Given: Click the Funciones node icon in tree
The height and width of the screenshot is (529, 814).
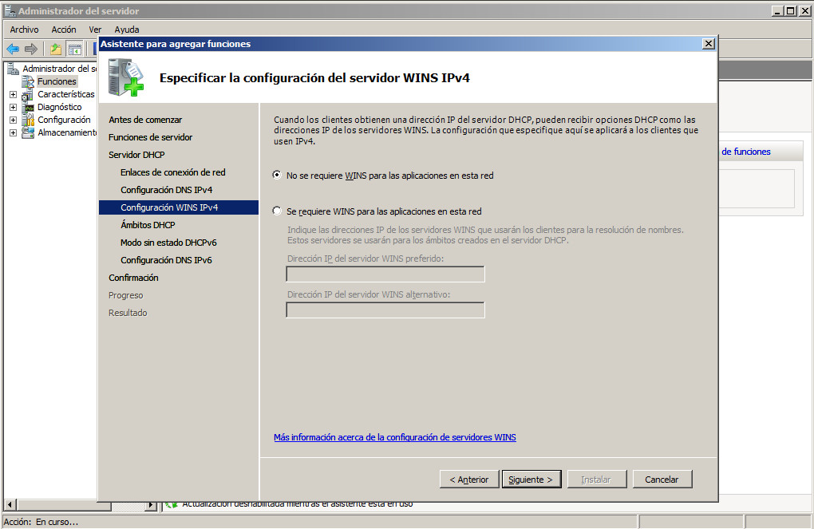Looking at the screenshot, I should pos(29,81).
